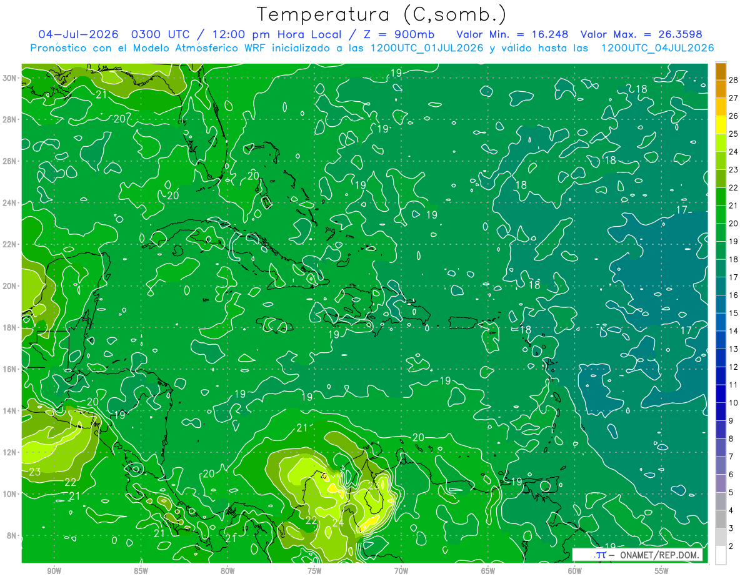This screenshot has height=579, width=750.
Task: Click the 90W longitude axis label
Action: 54,571
